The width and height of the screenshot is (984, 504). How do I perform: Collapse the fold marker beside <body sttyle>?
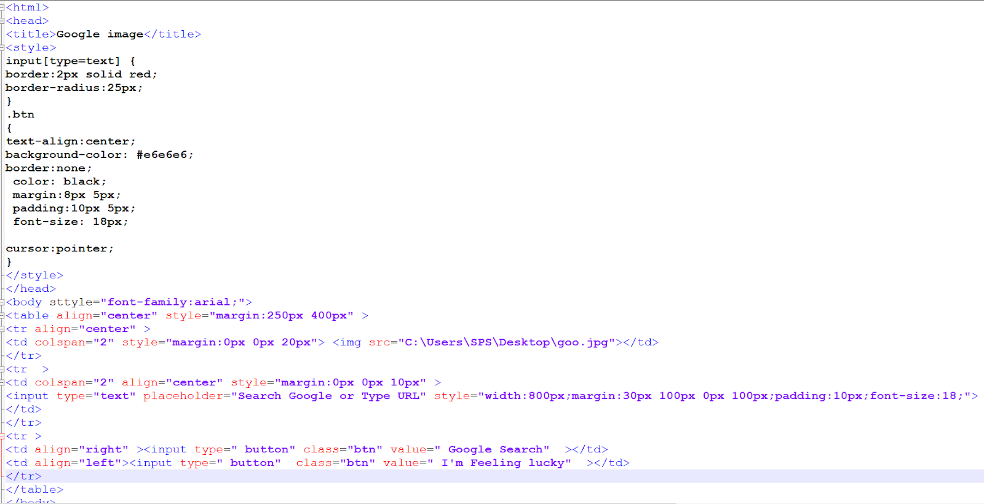(2, 302)
